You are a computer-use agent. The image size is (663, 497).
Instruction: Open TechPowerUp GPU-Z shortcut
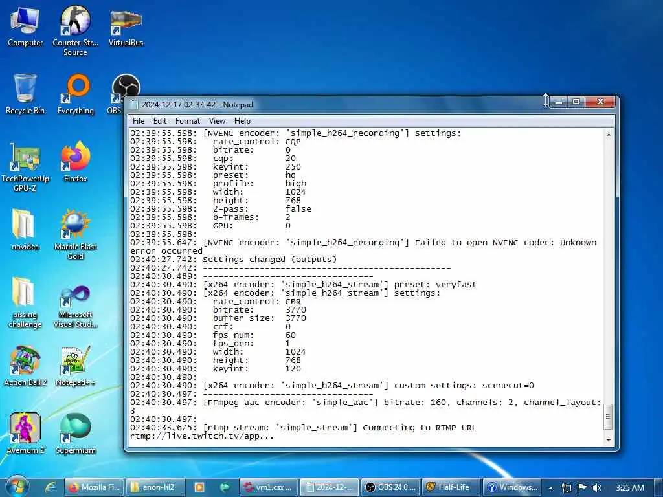(x=25, y=168)
